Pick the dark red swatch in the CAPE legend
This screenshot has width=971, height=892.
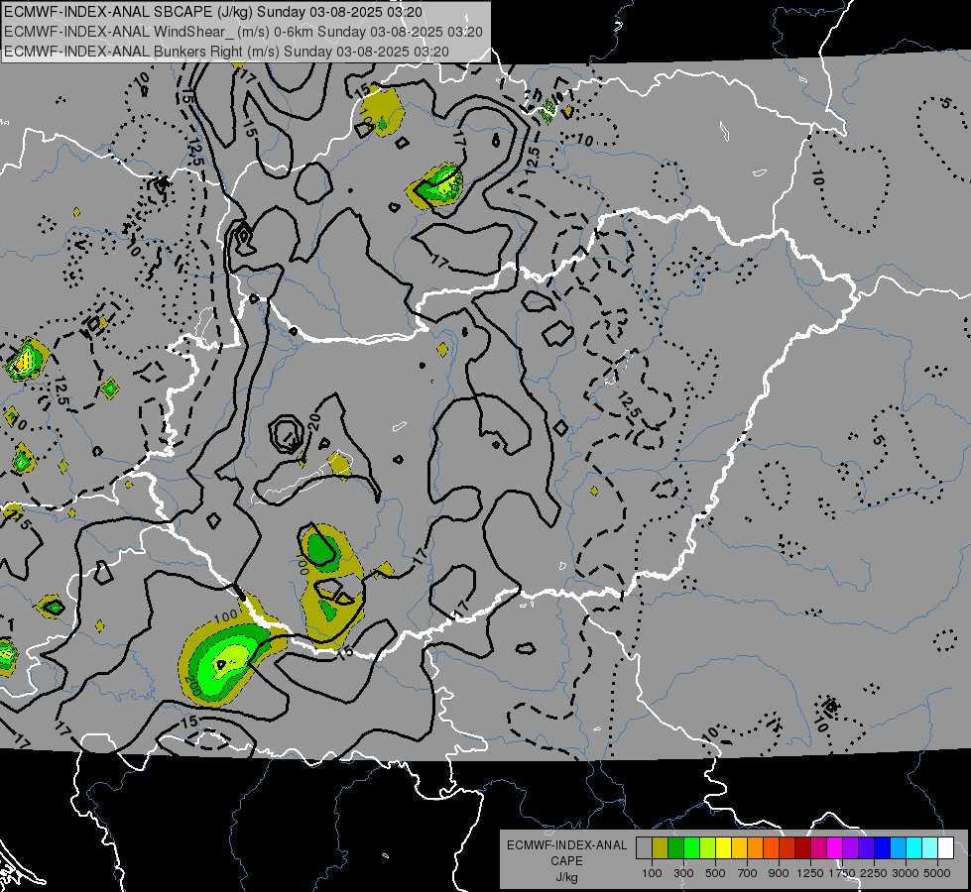(x=803, y=848)
